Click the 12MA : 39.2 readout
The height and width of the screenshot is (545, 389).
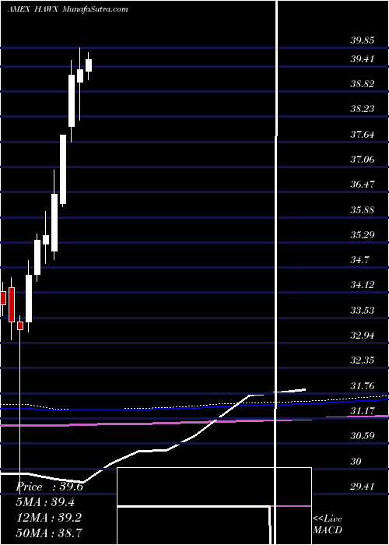(48, 518)
